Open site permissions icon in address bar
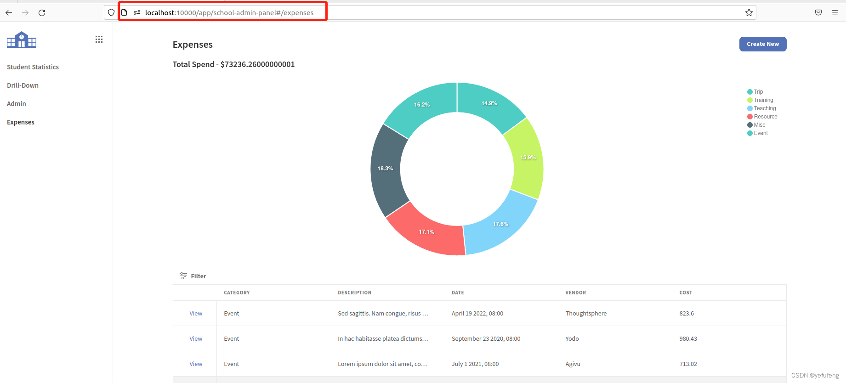Screen dimensions: 846x383 click(x=137, y=13)
